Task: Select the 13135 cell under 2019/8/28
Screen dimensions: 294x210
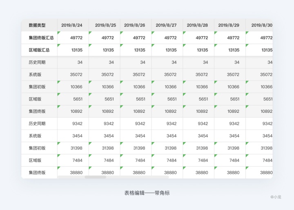Action: tap(198, 50)
